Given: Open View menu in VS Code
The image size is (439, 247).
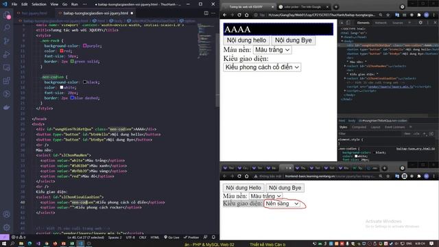Looking at the screenshot, I should click(x=54, y=4).
